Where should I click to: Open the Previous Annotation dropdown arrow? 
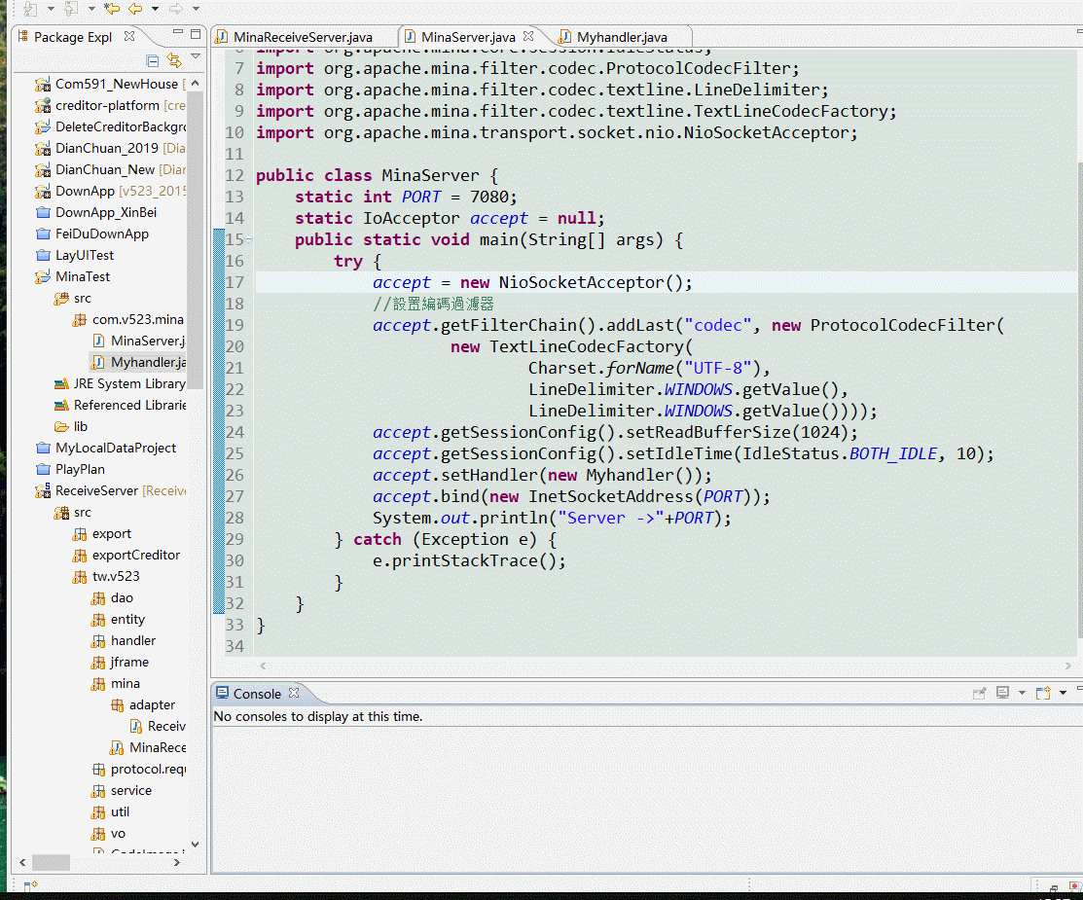pos(91,9)
